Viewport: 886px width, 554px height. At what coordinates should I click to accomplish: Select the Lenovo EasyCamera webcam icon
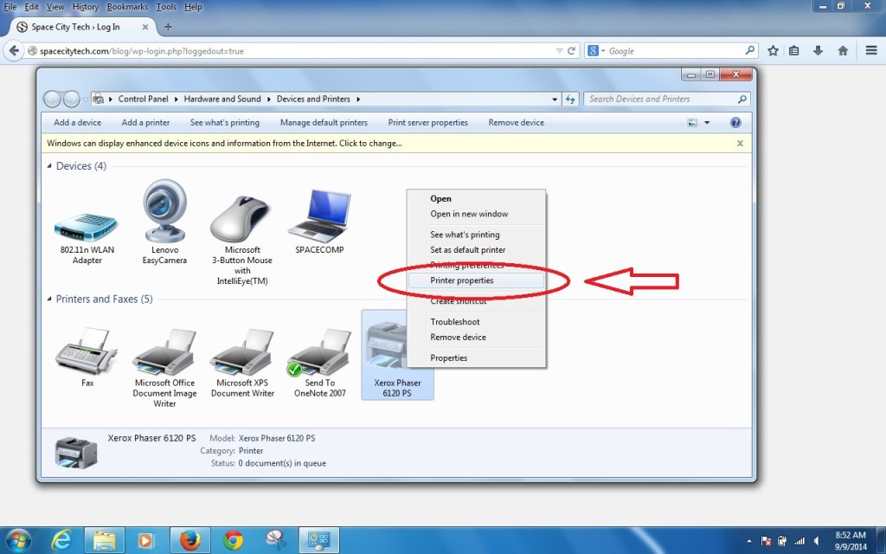pos(164,211)
